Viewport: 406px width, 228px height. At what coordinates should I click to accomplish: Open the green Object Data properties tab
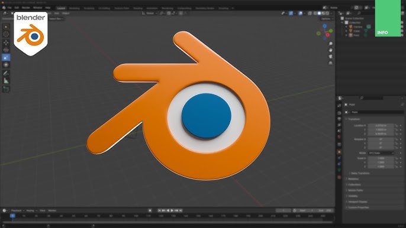340,170
